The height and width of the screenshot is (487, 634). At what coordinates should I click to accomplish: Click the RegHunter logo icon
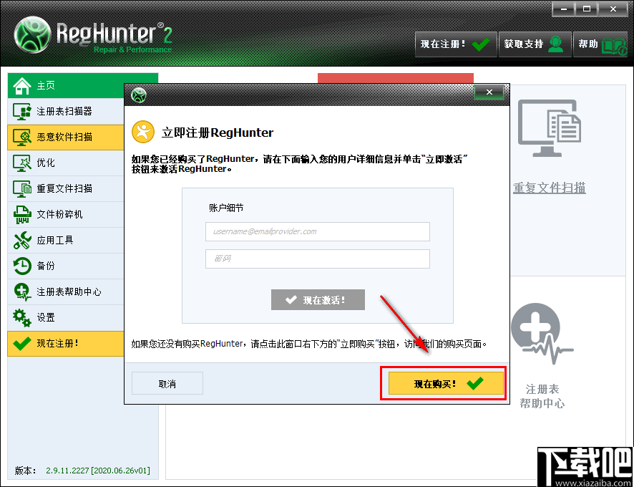pyautogui.click(x=31, y=33)
